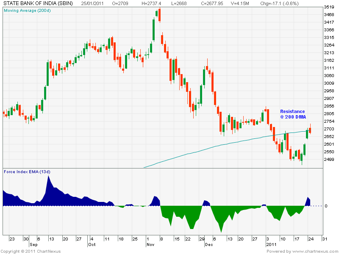The height and width of the screenshot is (254, 339).
Task: Click the Nov month label on time axis
Action: (x=150, y=245)
